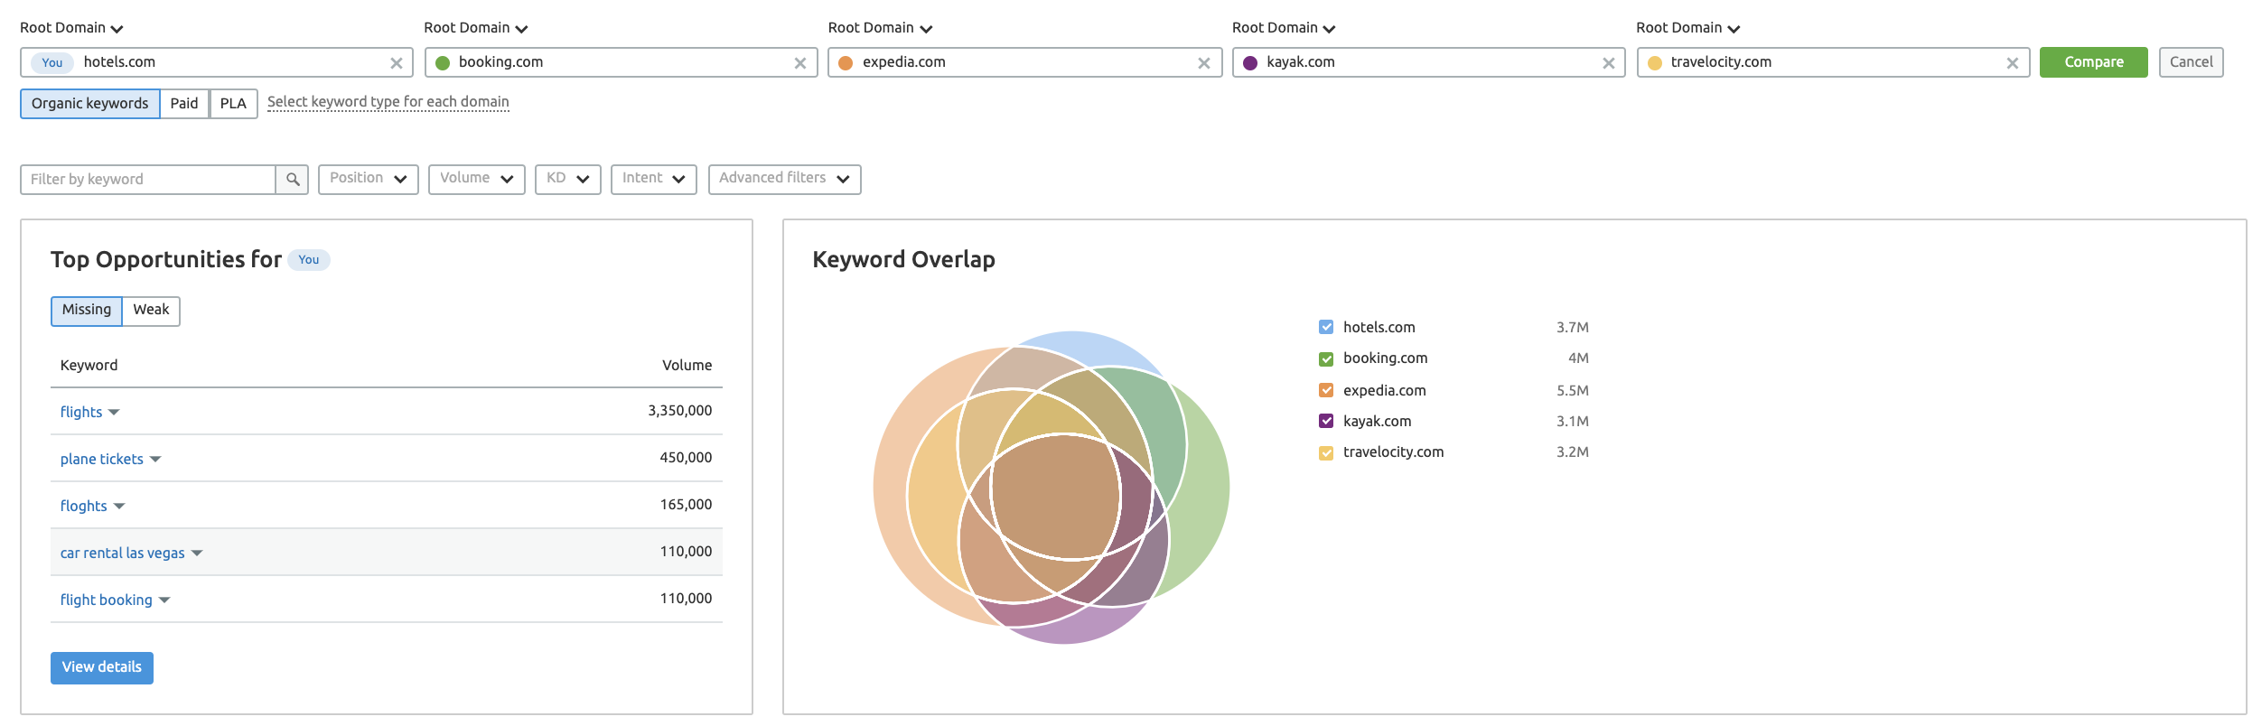The width and height of the screenshot is (2262, 726).
Task: Uncheck expedia.com in Keyword Overlap legend
Action: pos(1326,390)
